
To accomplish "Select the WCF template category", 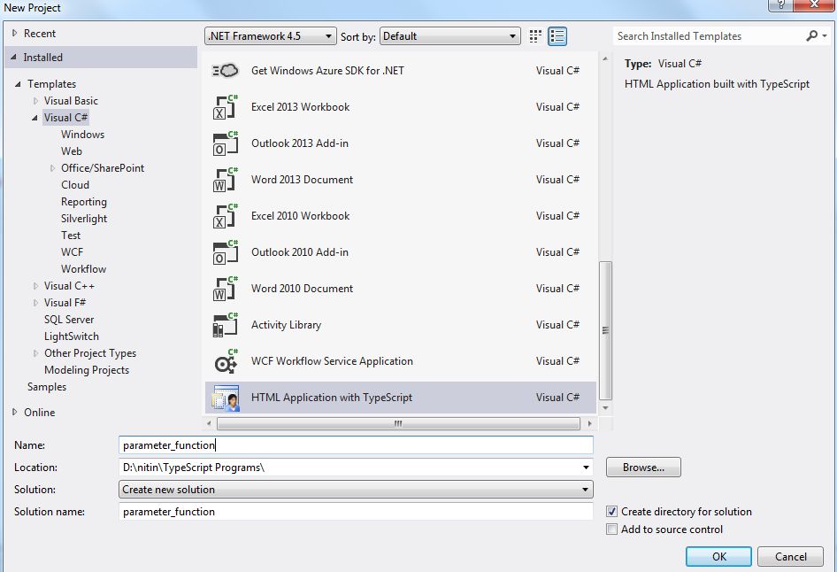I will 72,252.
